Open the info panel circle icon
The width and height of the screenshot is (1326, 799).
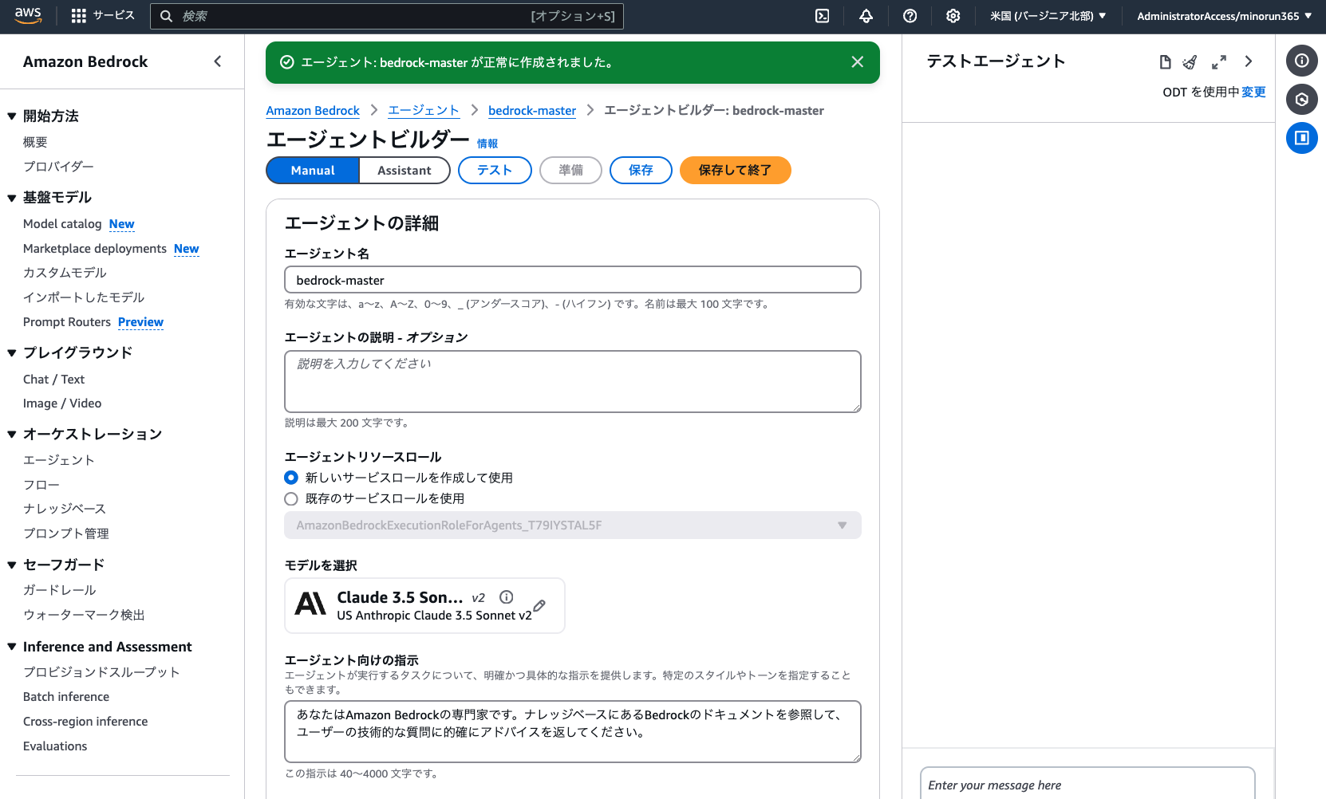click(1302, 61)
